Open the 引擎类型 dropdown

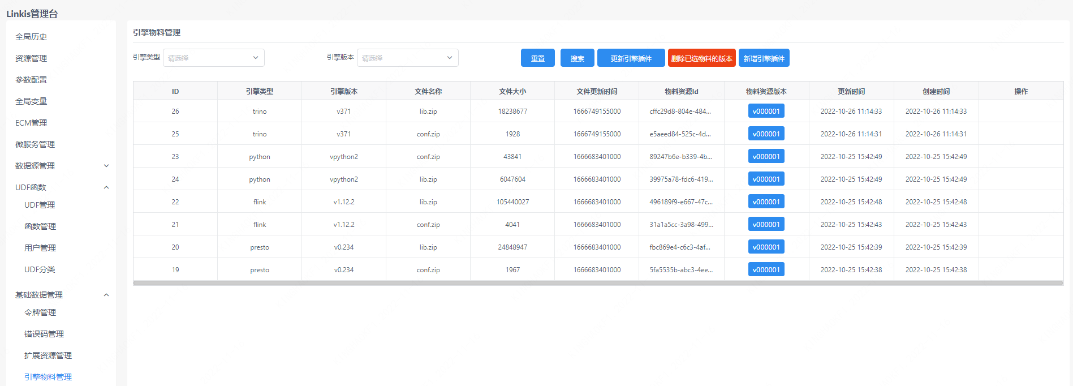(x=213, y=58)
